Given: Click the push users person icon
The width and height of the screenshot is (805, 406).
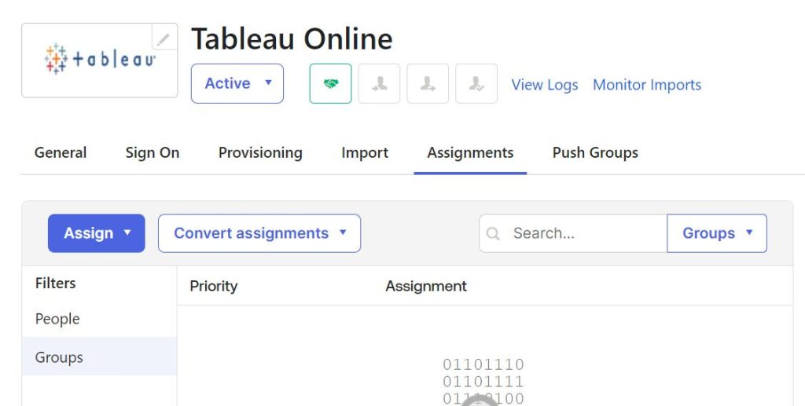Looking at the screenshot, I should (x=428, y=83).
